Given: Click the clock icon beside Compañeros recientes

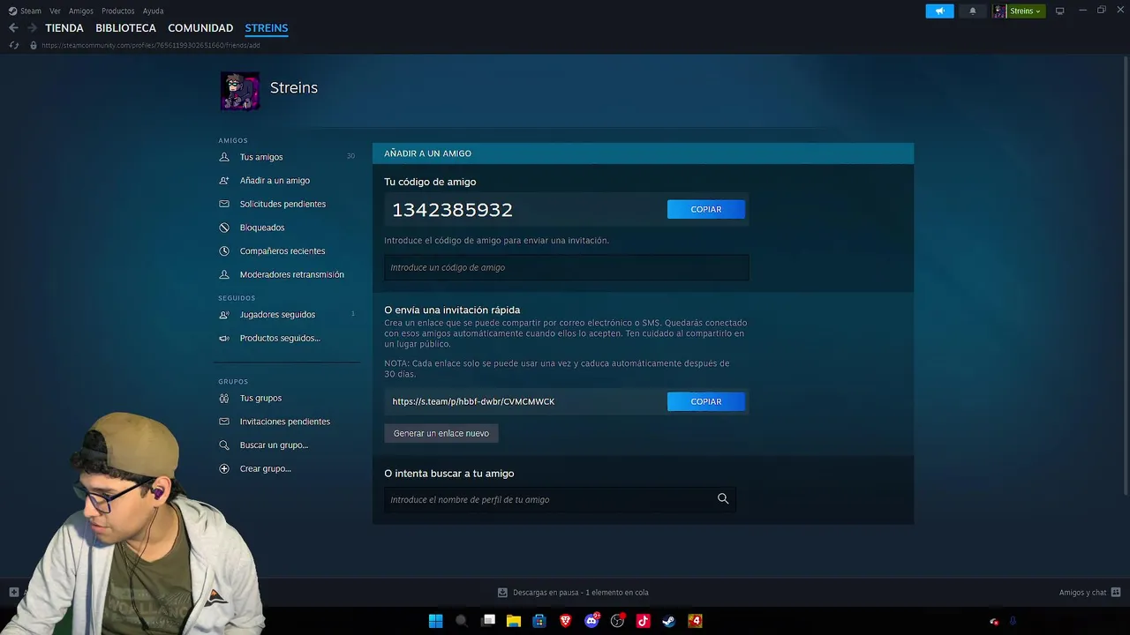Looking at the screenshot, I should 224,250.
